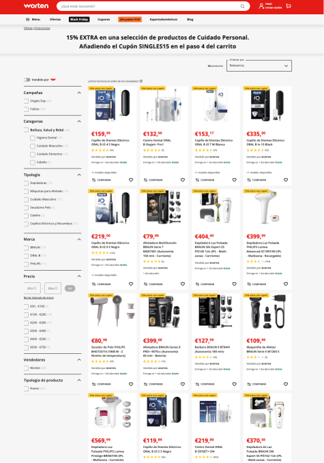Click the Min price input field
Image resolution: width=324 pixels, height=463 pixels.
point(32,288)
